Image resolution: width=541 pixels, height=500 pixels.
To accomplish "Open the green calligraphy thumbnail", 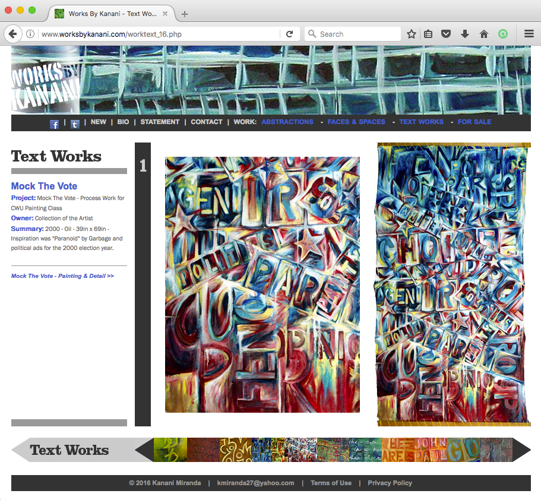I will coord(170,450).
